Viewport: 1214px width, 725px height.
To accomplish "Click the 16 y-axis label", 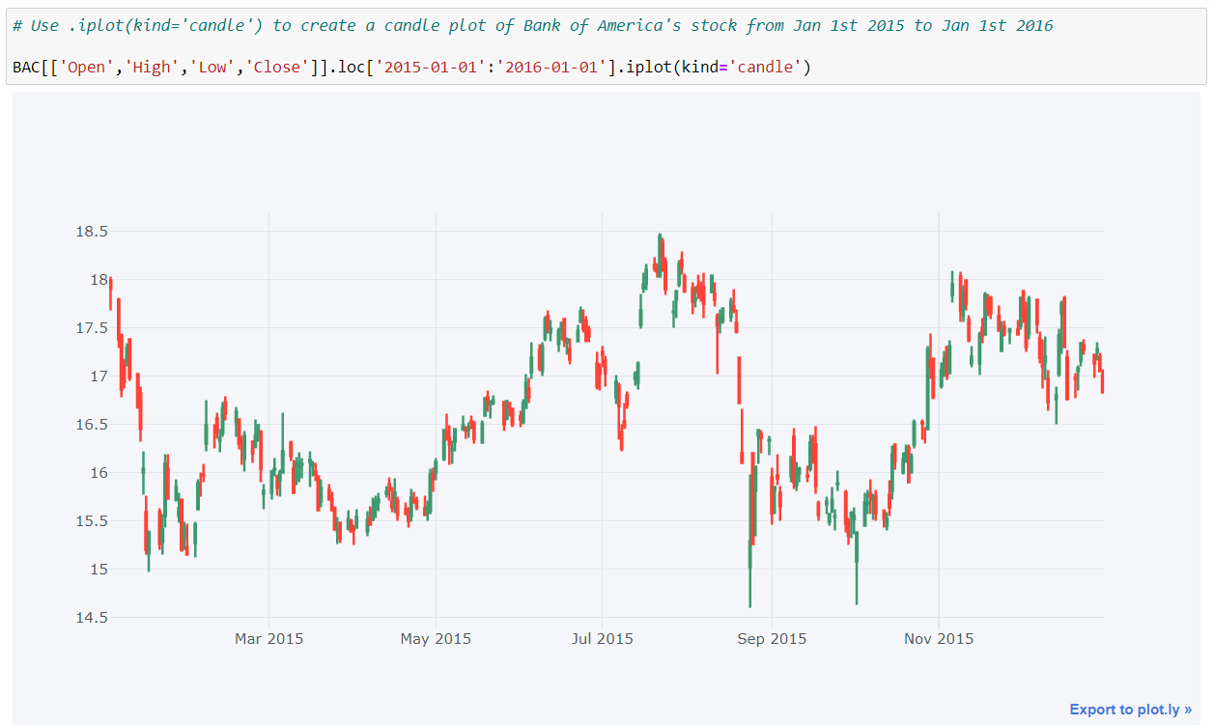I will pyautogui.click(x=99, y=473).
